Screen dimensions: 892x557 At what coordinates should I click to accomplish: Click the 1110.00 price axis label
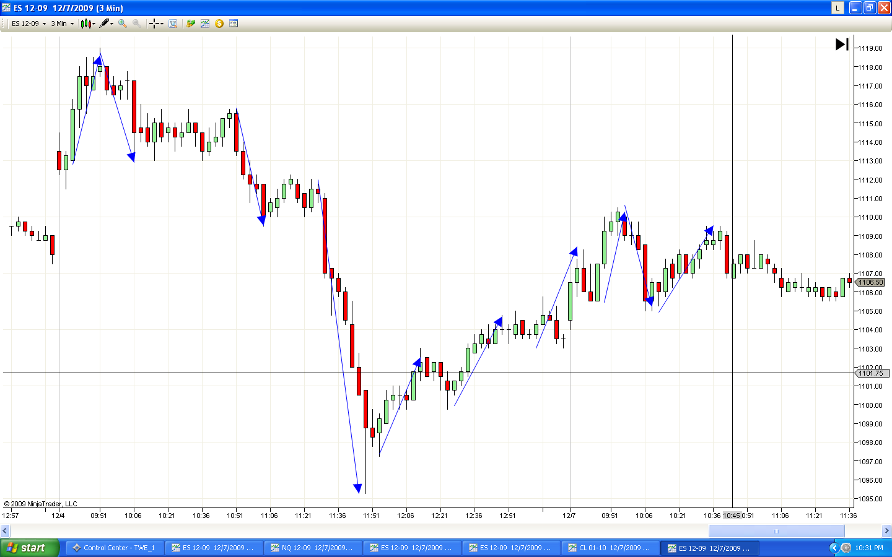[870, 217]
